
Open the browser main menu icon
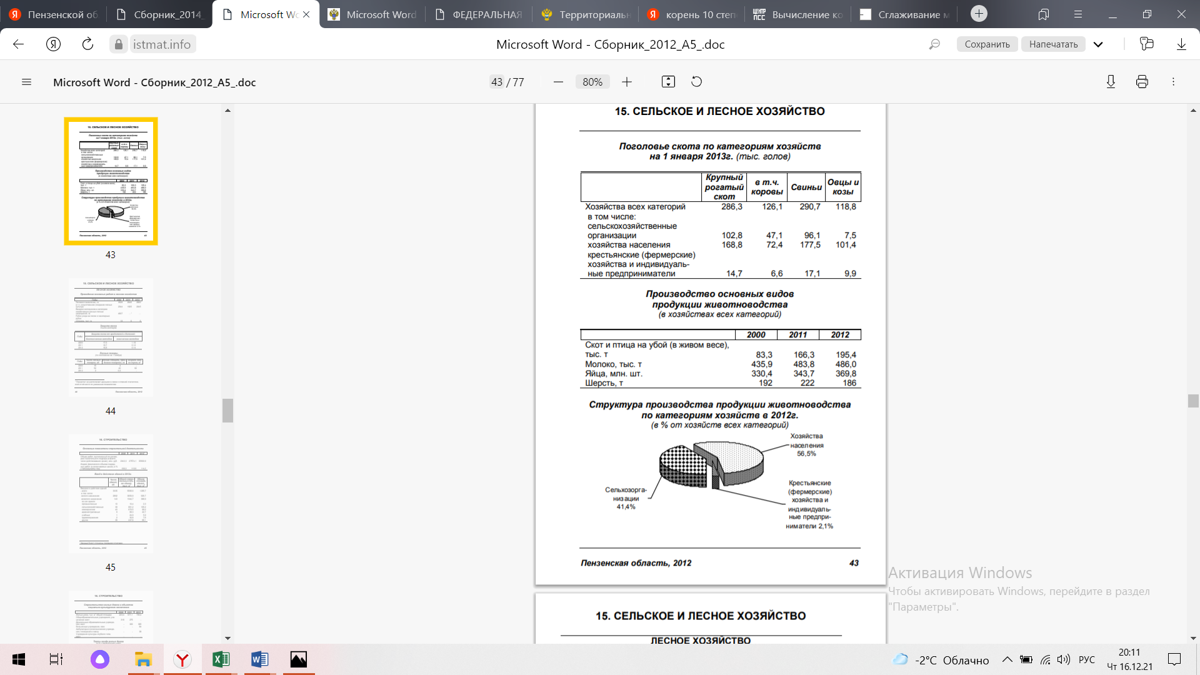1077,14
